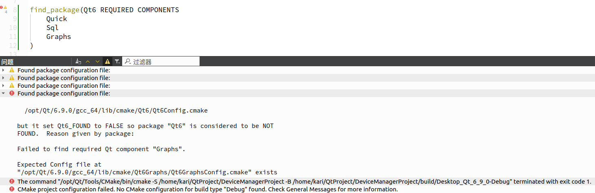Viewport: 595px width, 193px height.
Task: Click the error icon beside 'CMake project configuration failed'
Action: 12,189
